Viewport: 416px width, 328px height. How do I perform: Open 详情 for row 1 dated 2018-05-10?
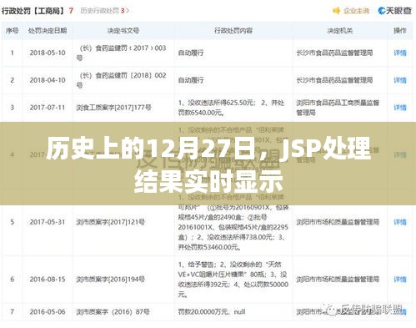click(x=400, y=53)
